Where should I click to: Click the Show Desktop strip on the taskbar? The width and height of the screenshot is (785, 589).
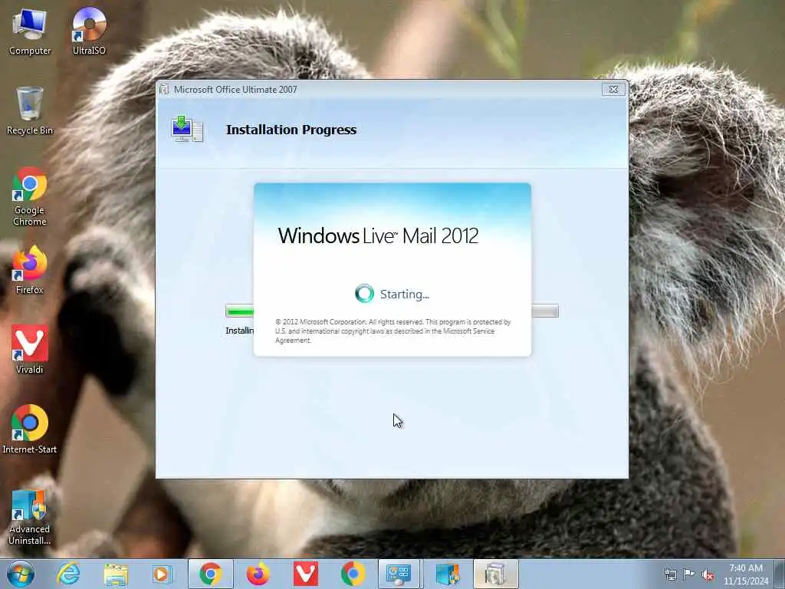[780, 574]
